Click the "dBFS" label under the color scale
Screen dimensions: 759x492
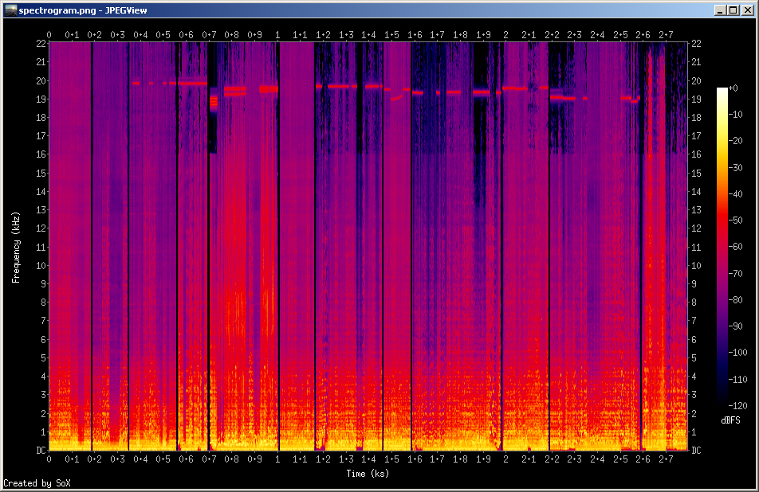coord(730,420)
